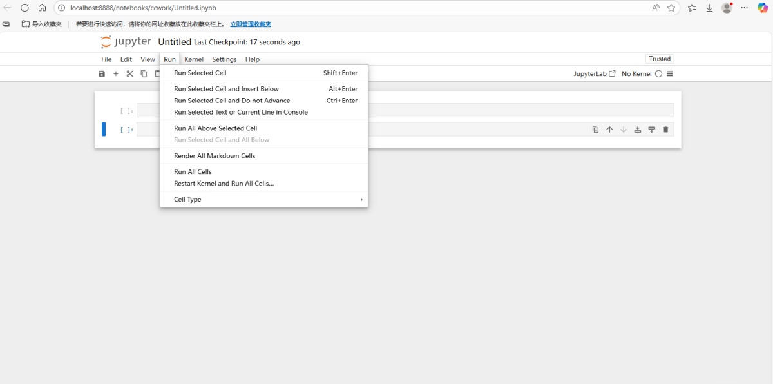Open the Kernel menu

[193, 59]
